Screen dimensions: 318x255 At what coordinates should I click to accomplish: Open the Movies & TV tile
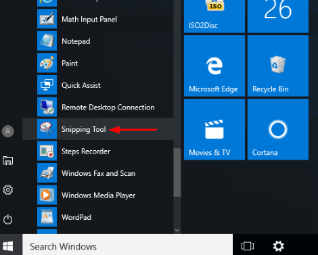point(214,129)
